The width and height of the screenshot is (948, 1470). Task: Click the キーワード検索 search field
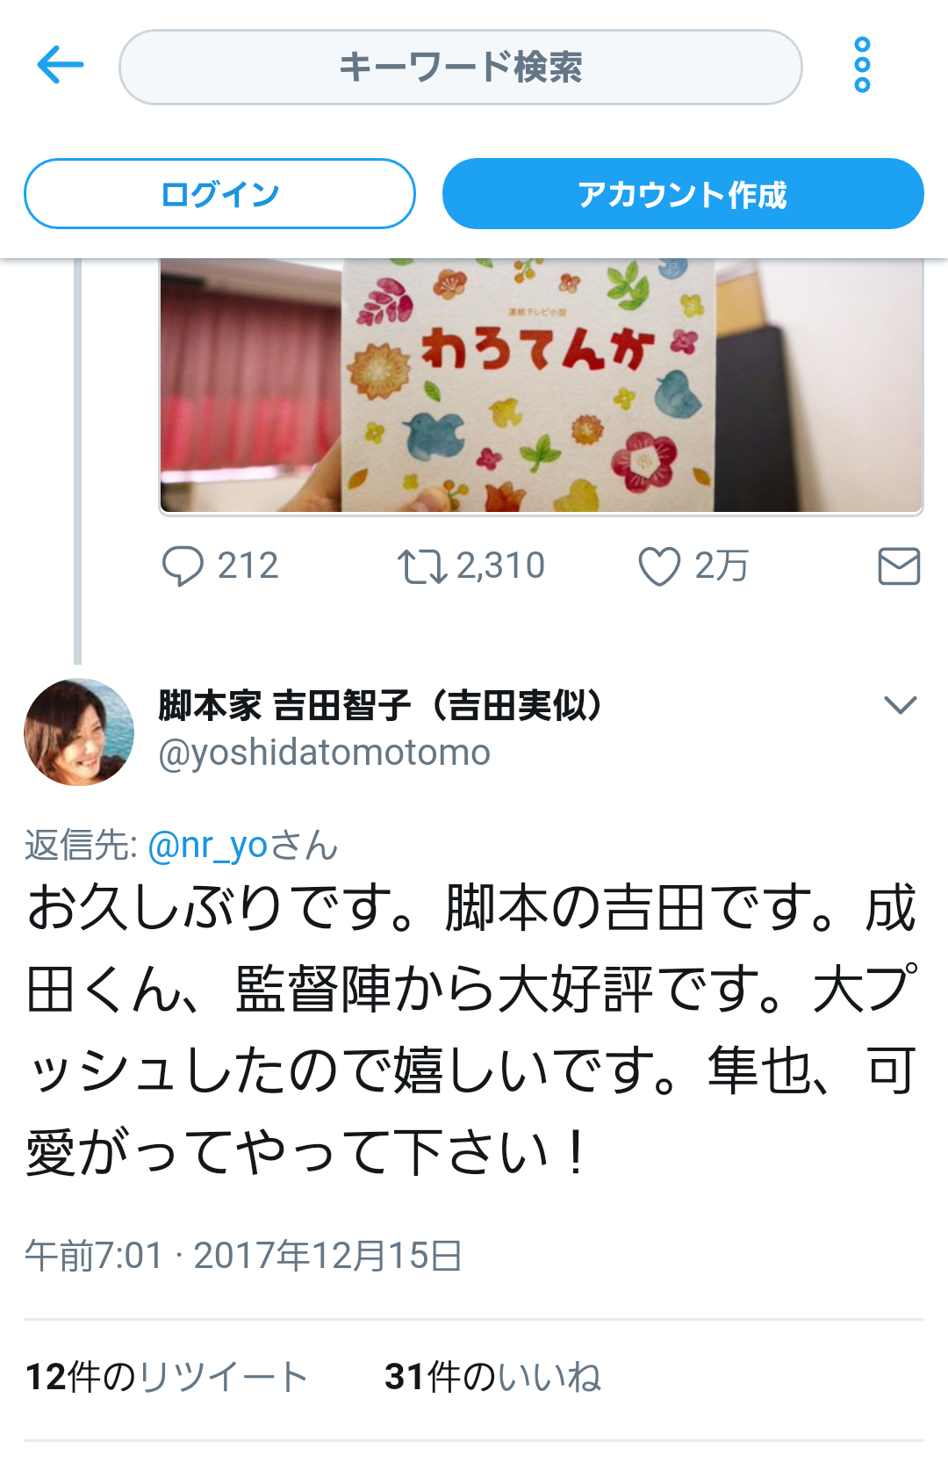tap(461, 68)
